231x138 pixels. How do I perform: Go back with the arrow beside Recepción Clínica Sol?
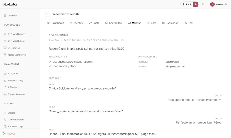[47, 14]
